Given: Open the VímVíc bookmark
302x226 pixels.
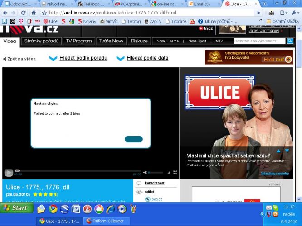Looking at the screenshot, I should 109,21.
